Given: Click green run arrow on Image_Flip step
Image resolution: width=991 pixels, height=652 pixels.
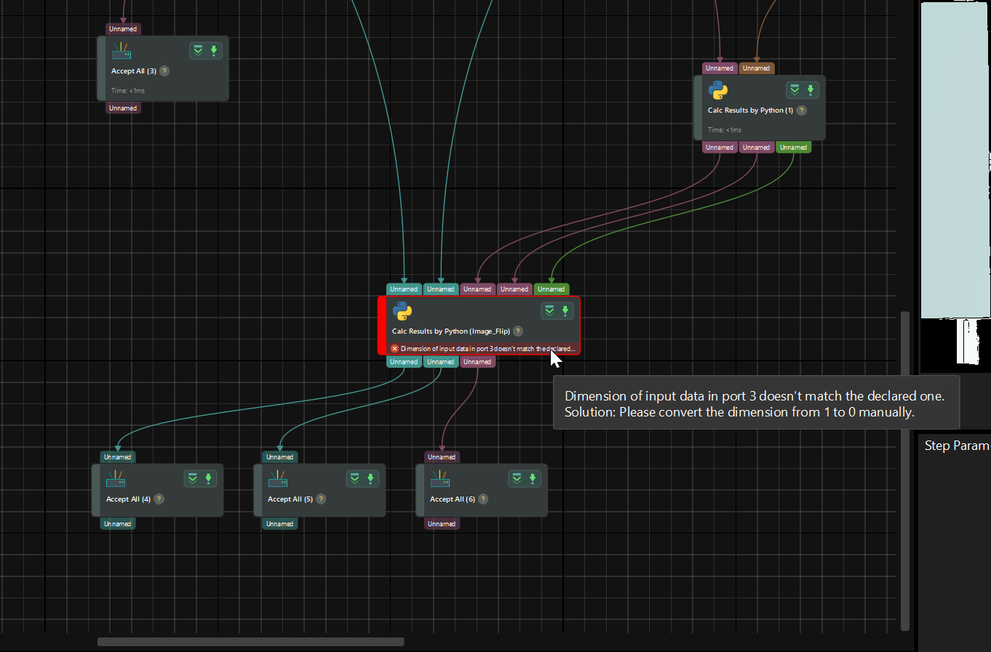Looking at the screenshot, I should [565, 311].
